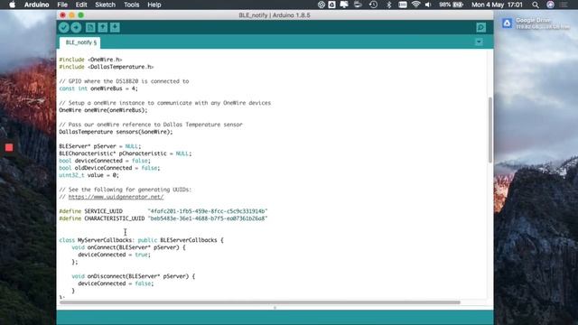Click the volume icon in menu bar
This screenshot has width=578, height=325.
pos(428,5)
